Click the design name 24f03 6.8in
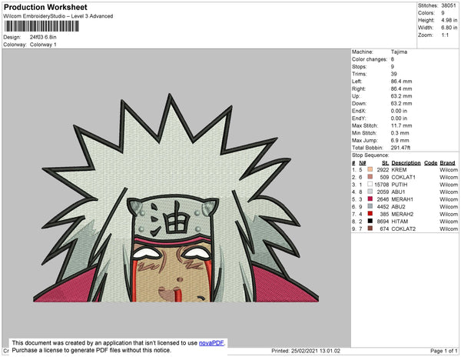The image size is (461, 357). click(43, 37)
